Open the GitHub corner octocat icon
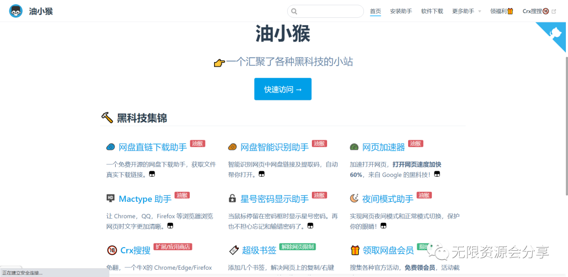 click(556, 33)
